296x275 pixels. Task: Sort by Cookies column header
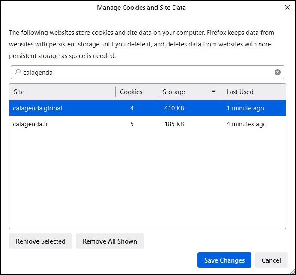pyautogui.click(x=131, y=92)
